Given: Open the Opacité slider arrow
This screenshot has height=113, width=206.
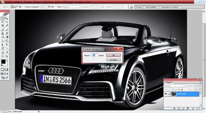Looking at the screenshot, I should click(x=200, y=86).
